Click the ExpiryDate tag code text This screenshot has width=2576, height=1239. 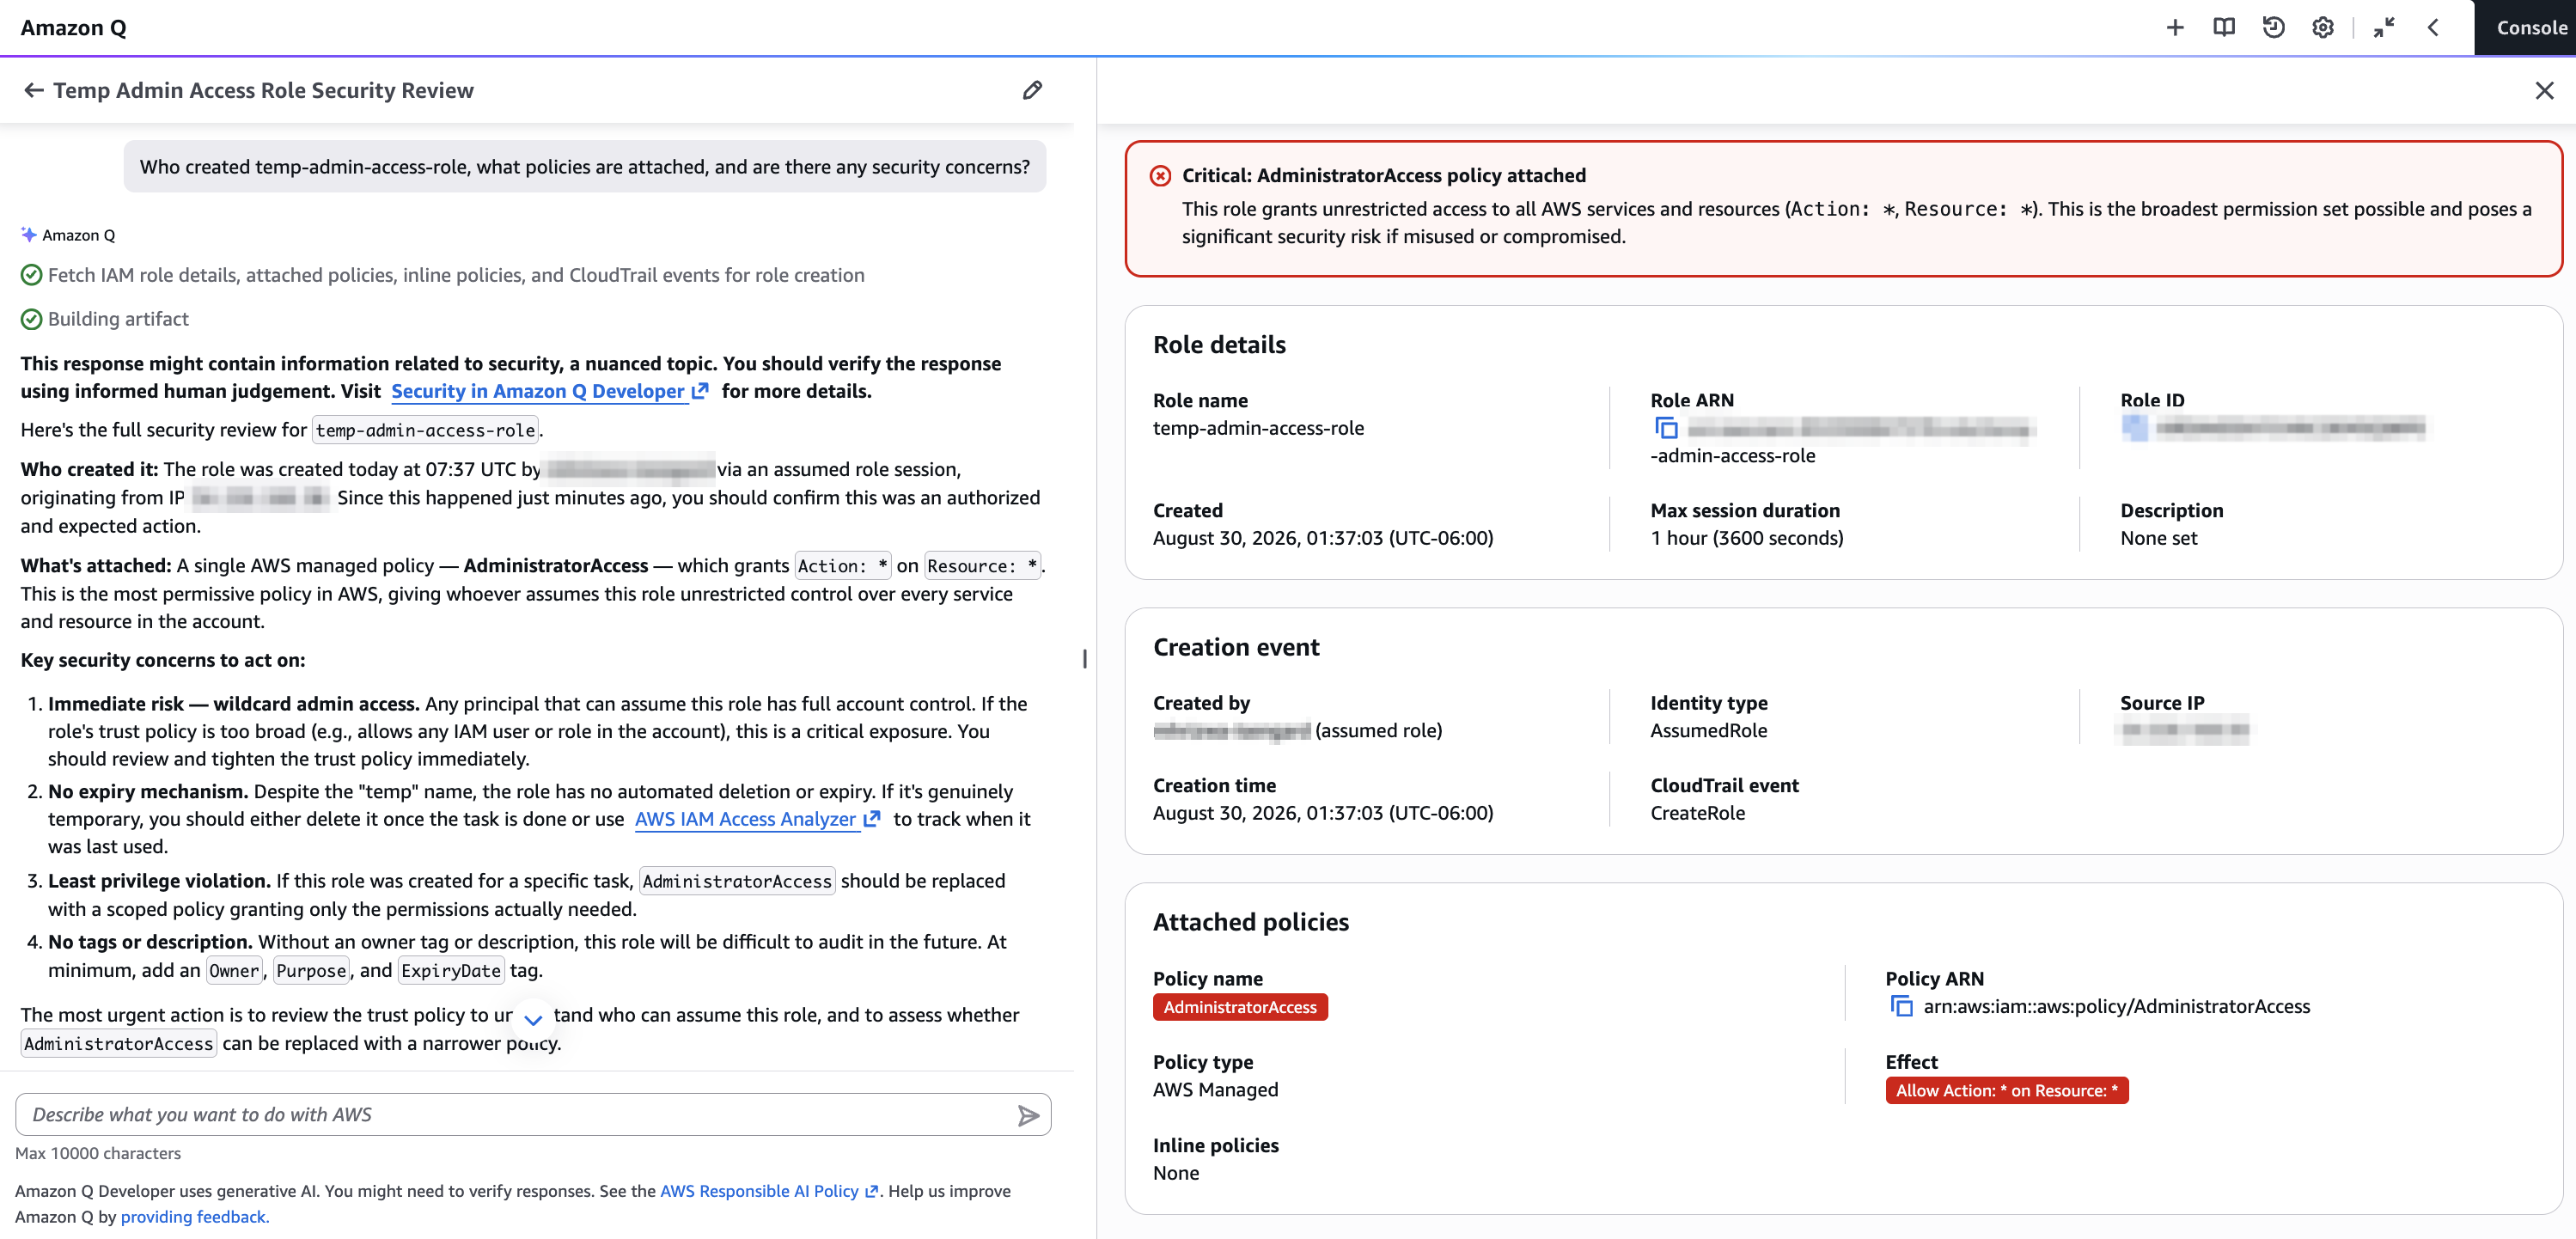tap(451, 971)
